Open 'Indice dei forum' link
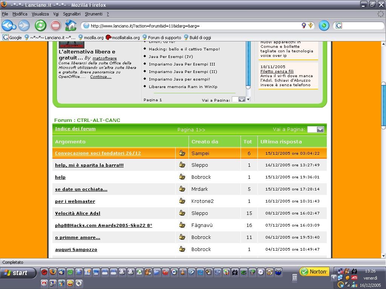386x289 pixels. pyautogui.click(x=75, y=129)
